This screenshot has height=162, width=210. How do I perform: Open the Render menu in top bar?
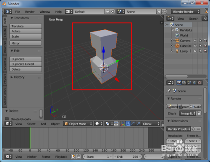click(x=30, y=12)
